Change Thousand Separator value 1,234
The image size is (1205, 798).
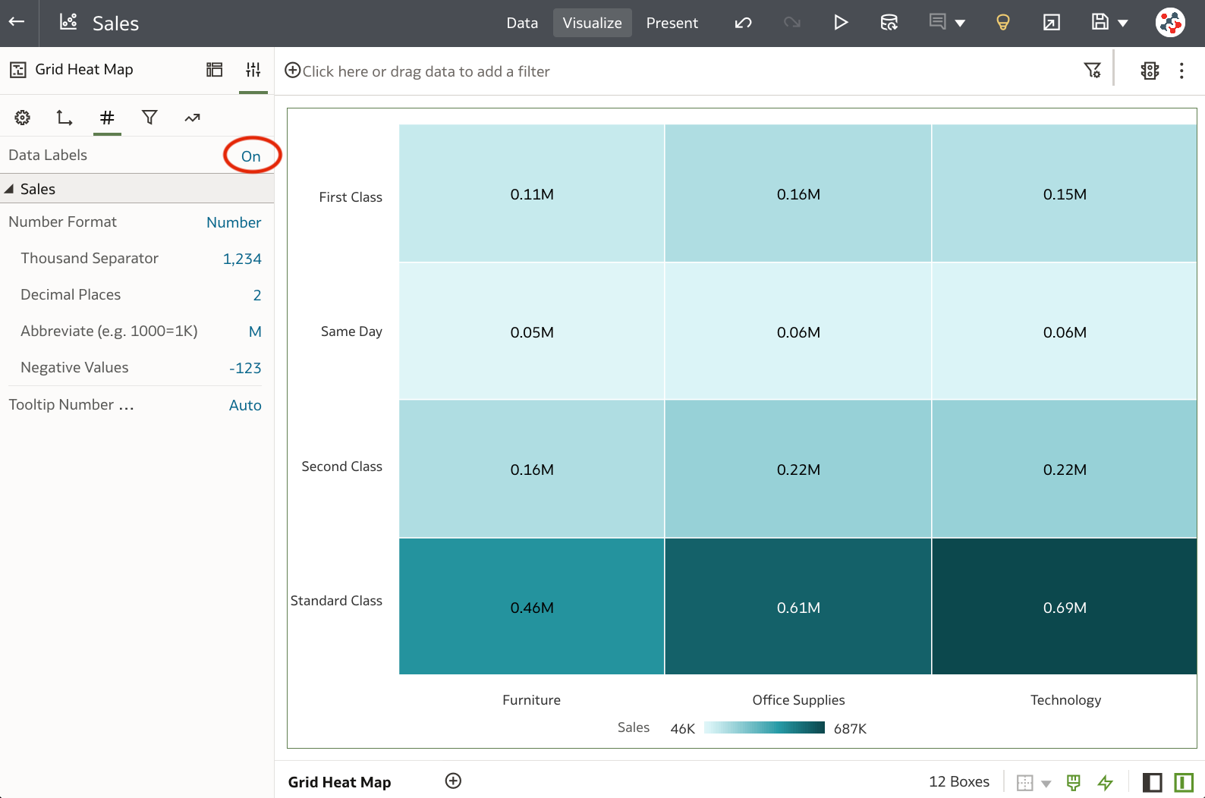click(242, 259)
